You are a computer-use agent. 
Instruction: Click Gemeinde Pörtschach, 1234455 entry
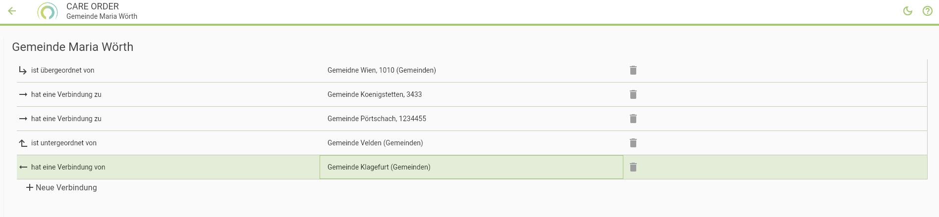coord(377,119)
